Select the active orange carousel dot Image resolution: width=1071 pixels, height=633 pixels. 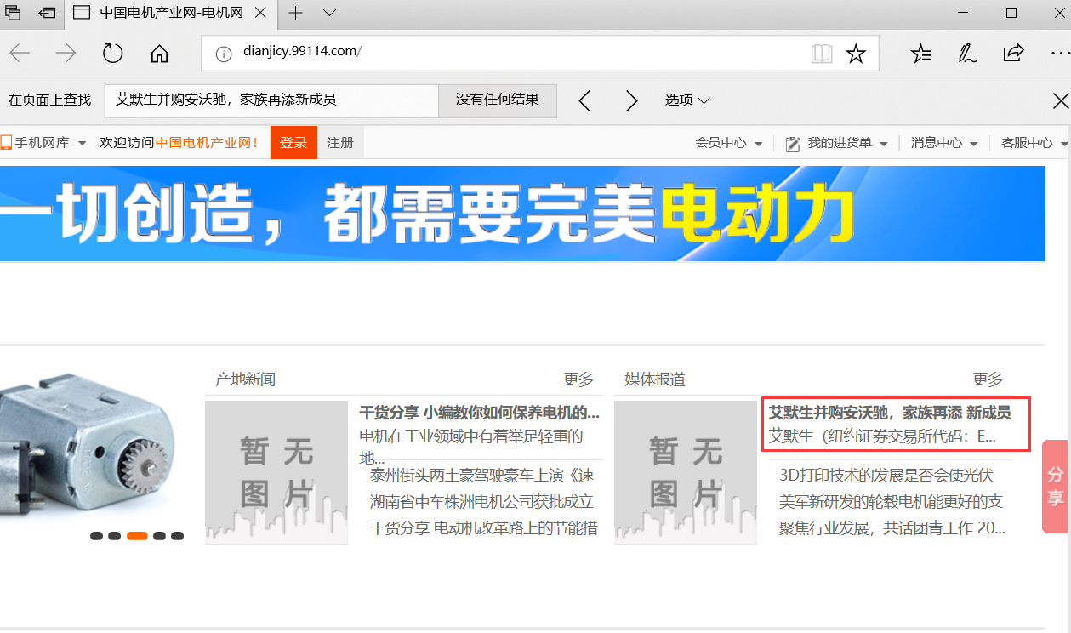137,536
